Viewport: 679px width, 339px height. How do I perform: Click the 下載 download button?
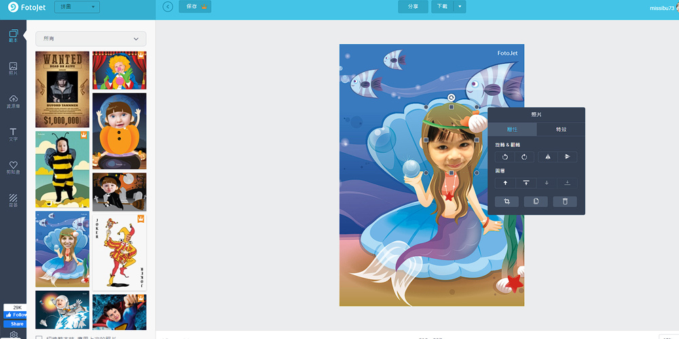442,7
